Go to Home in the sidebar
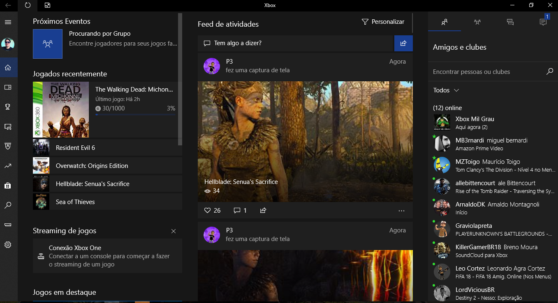 tap(8, 67)
